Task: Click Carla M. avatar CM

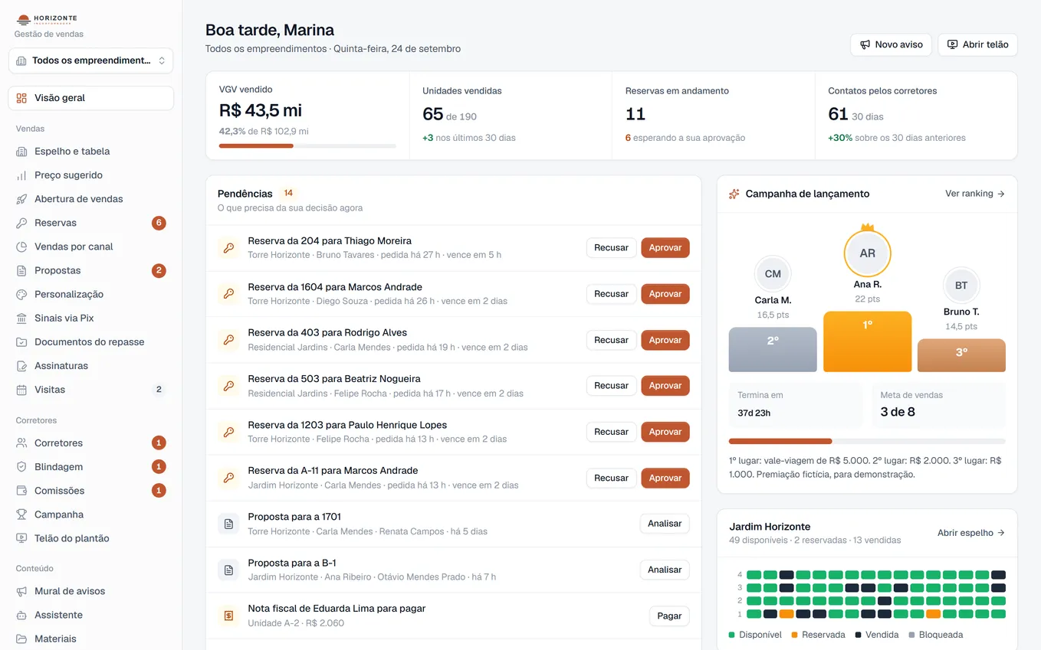Action: [x=773, y=273]
